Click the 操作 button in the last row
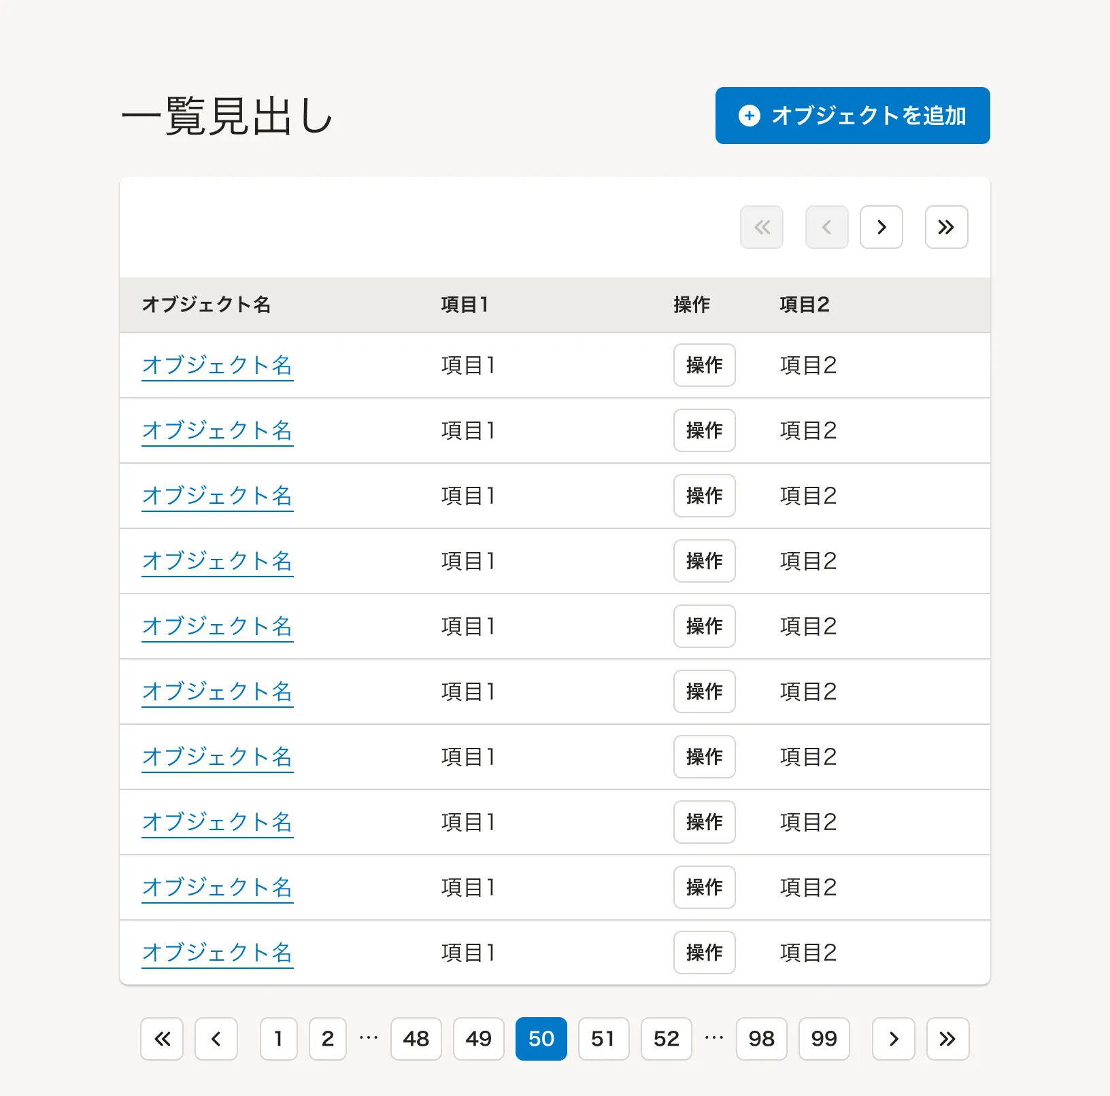Image resolution: width=1110 pixels, height=1096 pixels. [704, 953]
